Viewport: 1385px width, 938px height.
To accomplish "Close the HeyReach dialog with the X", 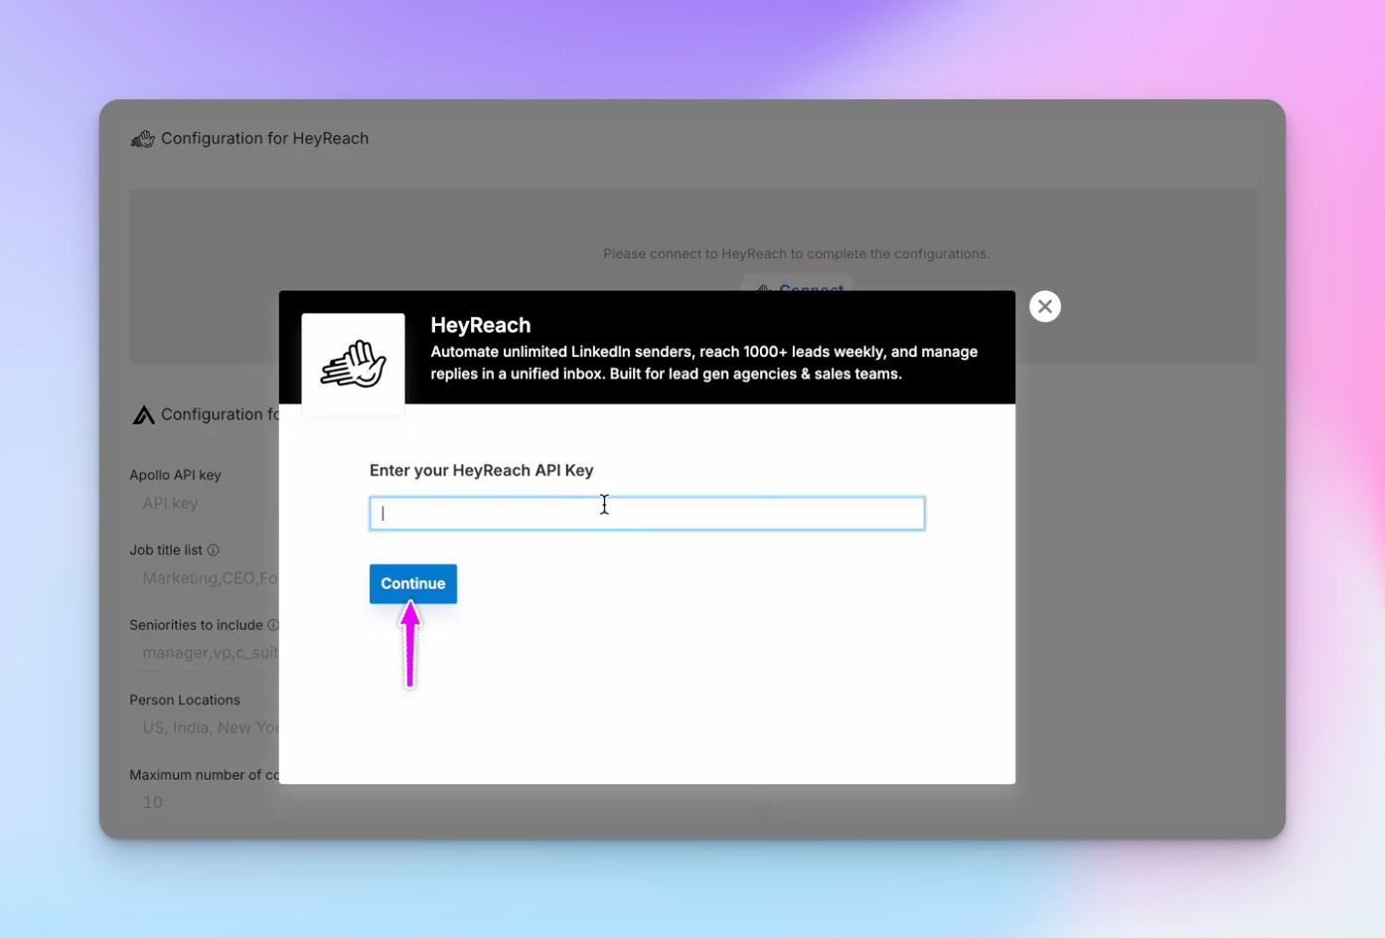I will click(x=1044, y=306).
